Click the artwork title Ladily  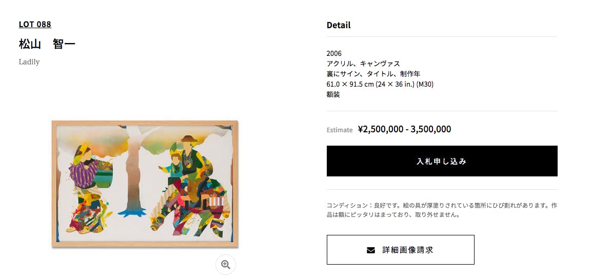point(29,62)
